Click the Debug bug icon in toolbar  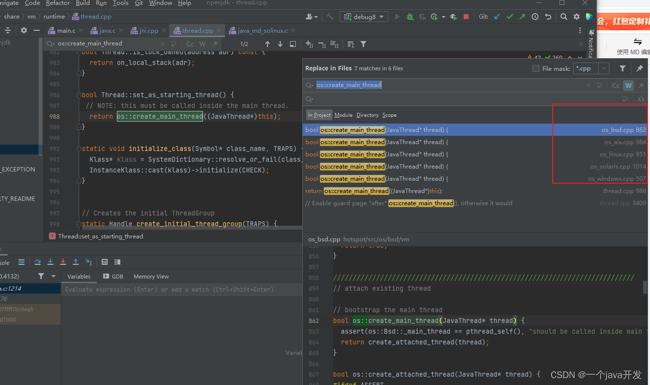pos(410,17)
